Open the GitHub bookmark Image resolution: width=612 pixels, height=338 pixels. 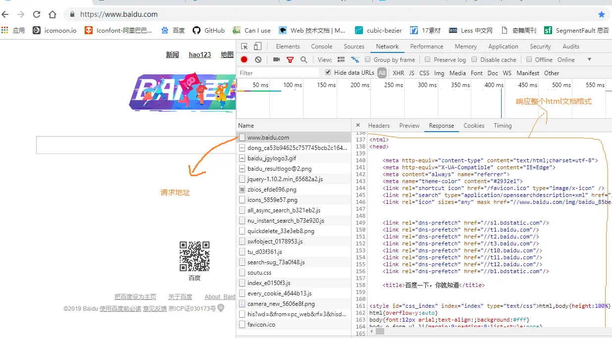click(208, 30)
